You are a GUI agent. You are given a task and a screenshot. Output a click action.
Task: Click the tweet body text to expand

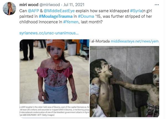click(86, 16)
